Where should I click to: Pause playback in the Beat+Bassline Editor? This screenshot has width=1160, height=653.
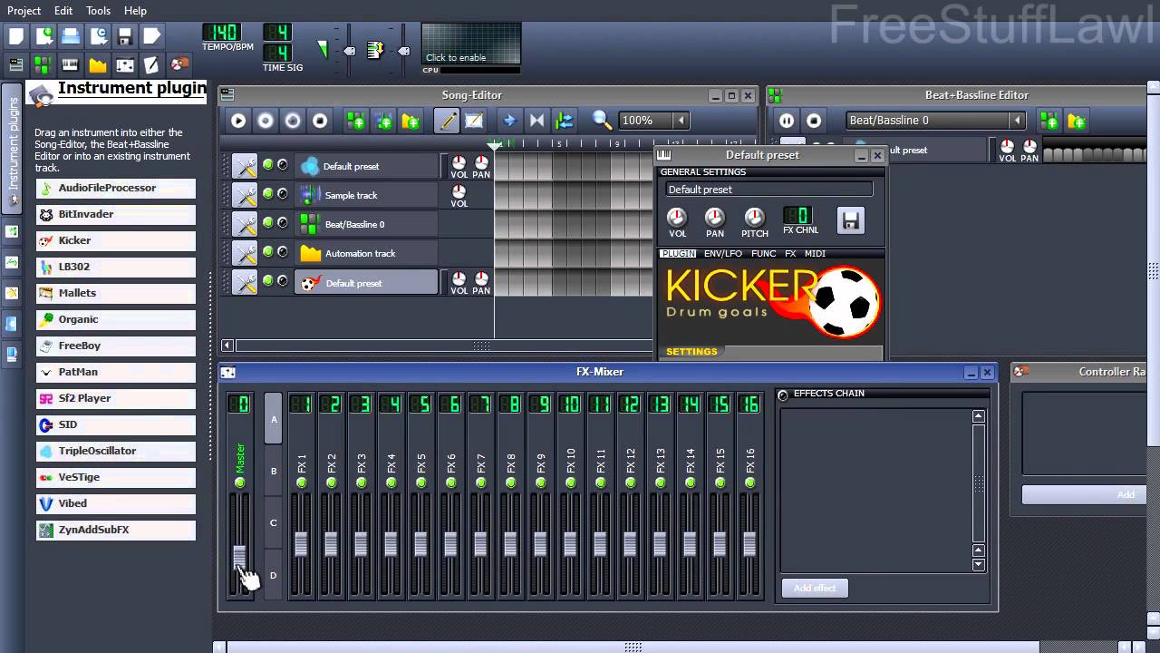point(787,121)
